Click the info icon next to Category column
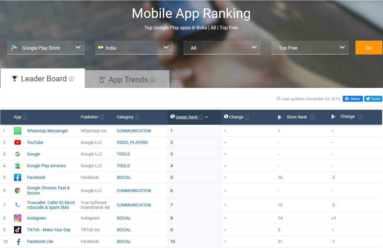This screenshot has height=248, width=383. [x=137, y=117]
